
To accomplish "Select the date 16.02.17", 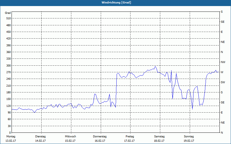I will [x=100, y=141].
